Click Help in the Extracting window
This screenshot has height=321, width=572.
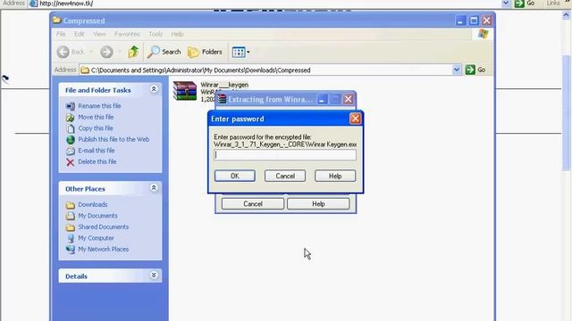coord(318,204)
